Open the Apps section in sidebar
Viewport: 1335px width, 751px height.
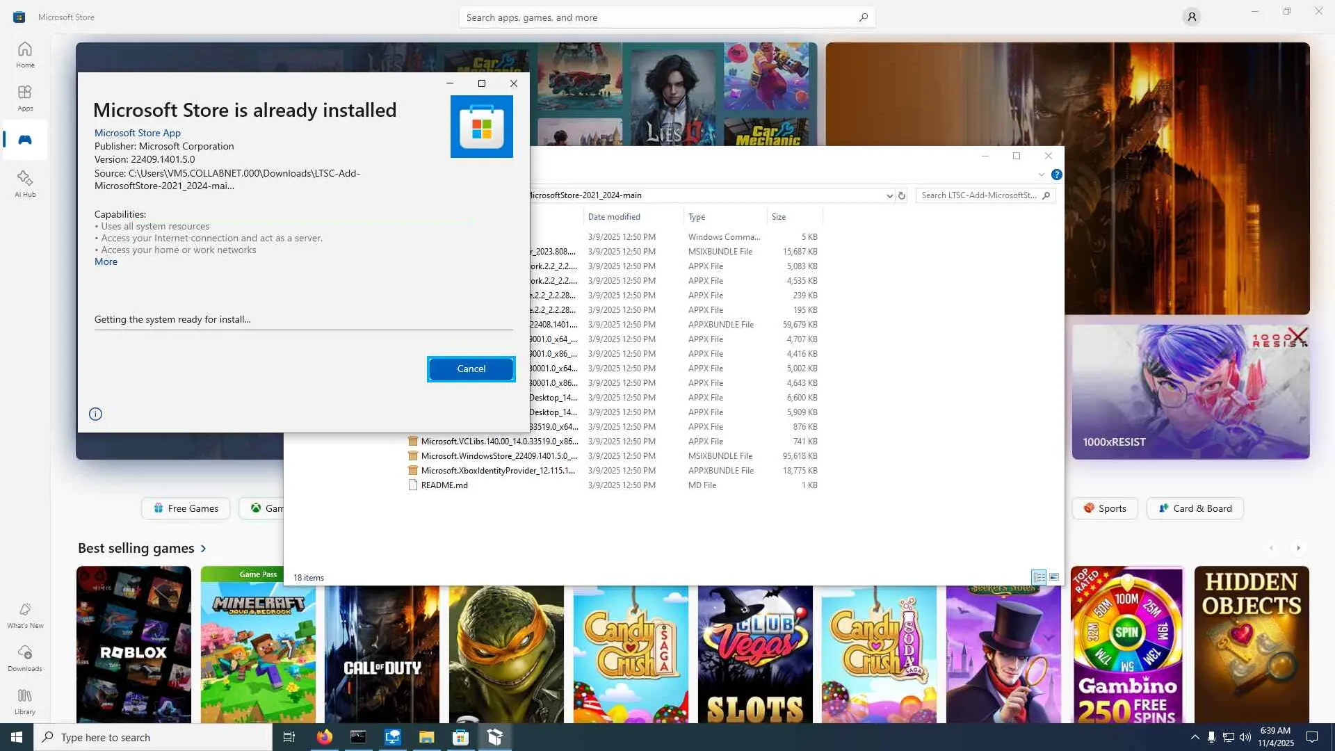click(25, 98)
